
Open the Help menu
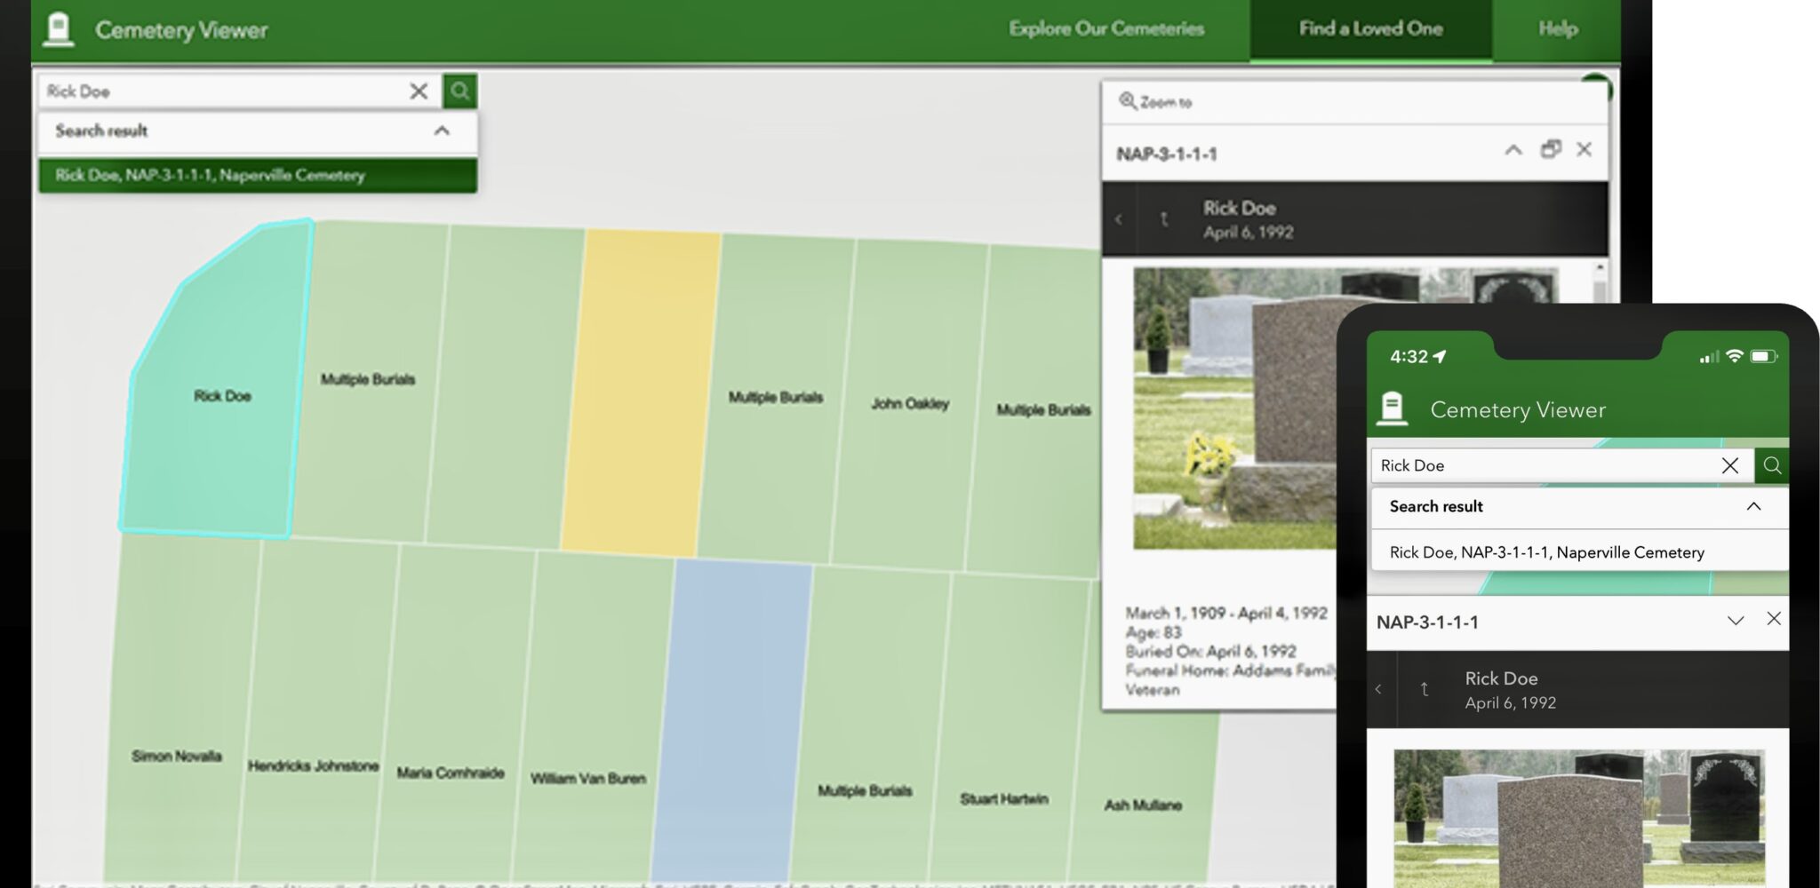coord(1557,28)
